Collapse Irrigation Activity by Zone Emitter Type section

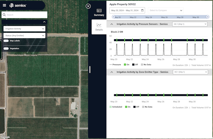coord(111,72)
